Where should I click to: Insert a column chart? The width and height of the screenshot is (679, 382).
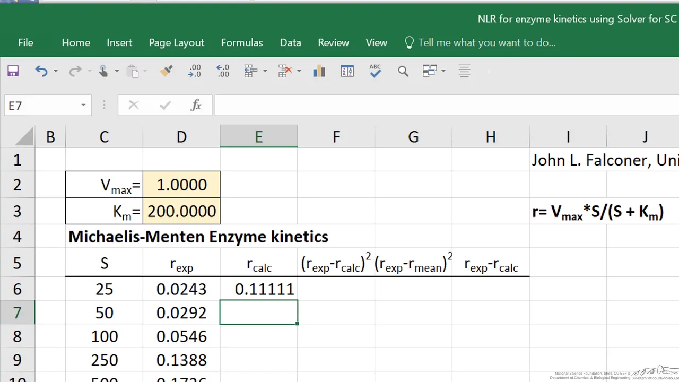tap(319, 71)
